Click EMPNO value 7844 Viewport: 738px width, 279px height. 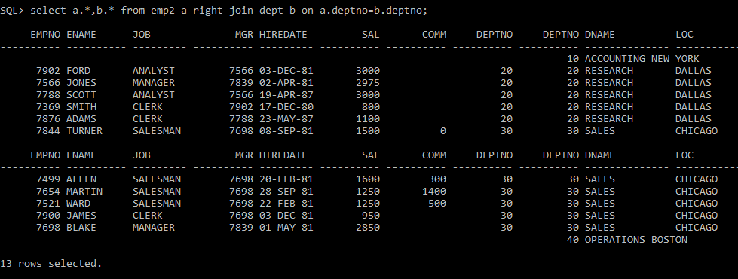click(48, 130)
